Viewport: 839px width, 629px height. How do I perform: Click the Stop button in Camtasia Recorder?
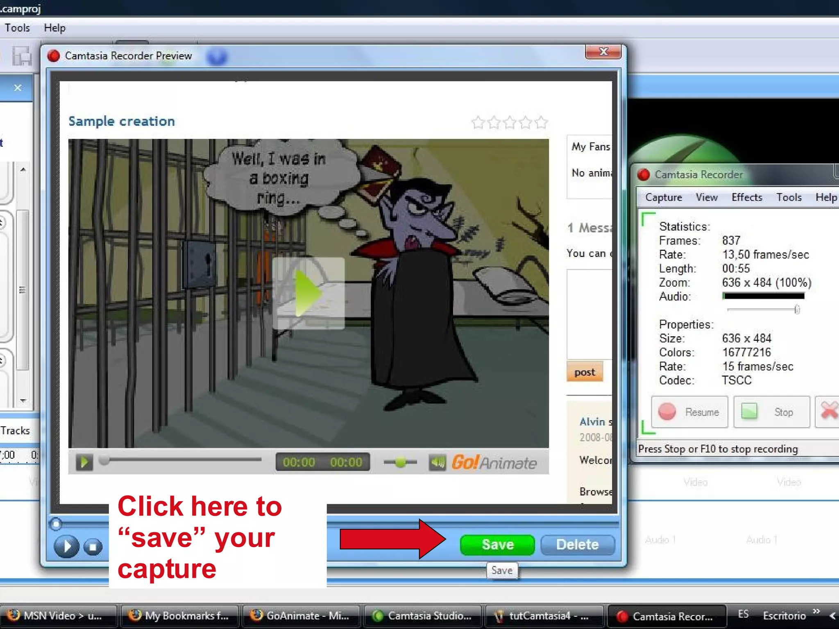[771, 412]
